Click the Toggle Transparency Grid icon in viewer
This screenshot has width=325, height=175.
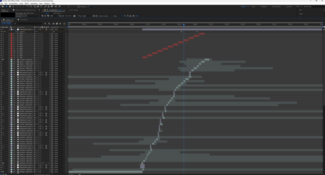point(96,16)
